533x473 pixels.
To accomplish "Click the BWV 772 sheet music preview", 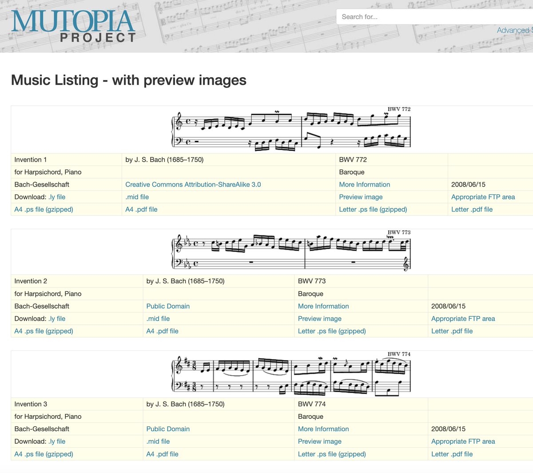I will [291, 129].
